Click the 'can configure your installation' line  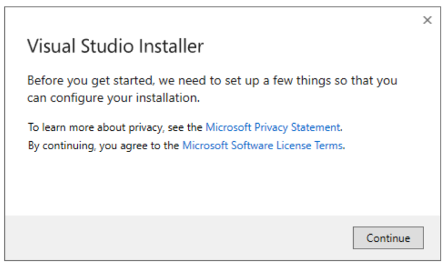113,98
